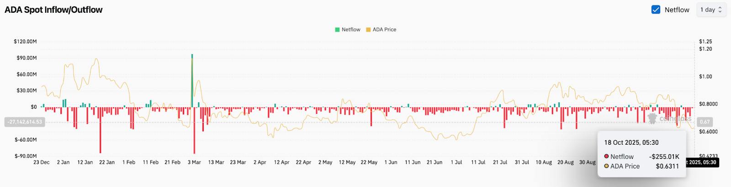Click the 18 Oct 2025 tooltip header
This screenshot has height=187, width=731.
click(x=631, y=142)
